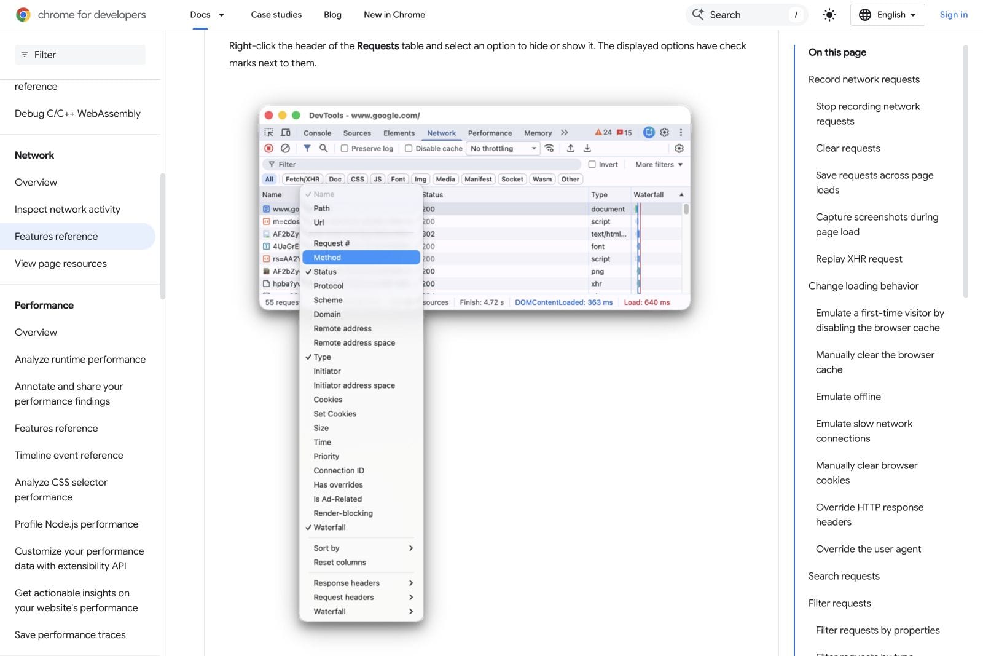Click the globe language icon
The width and height of the screenshot is (983, 656).
(x=864, y=15)
